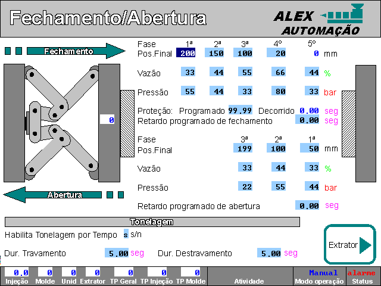Edit the Dur. Destravamento time field
Screen dimensions: 381x286
(269, 253)
